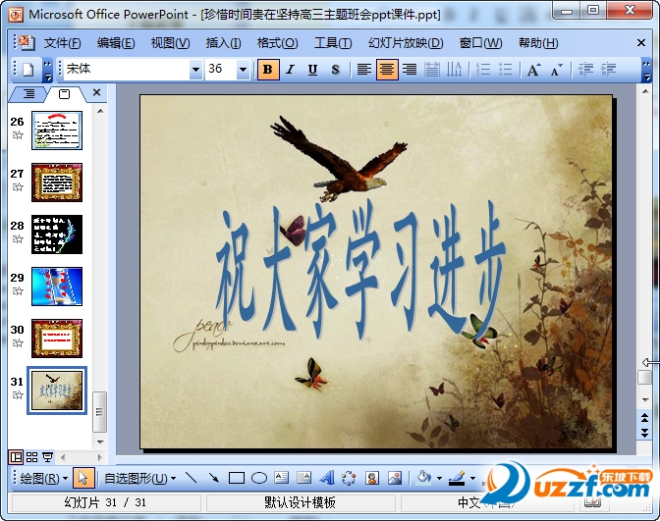Viewport: 660px width, 521px height.
Task: Toggle numbered list
Action: pos(483,70)
